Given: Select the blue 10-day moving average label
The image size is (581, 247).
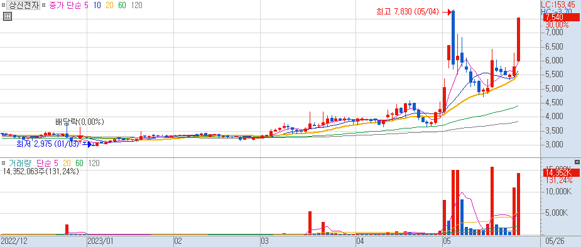Looking at the screenshot, I should [97, 5].
